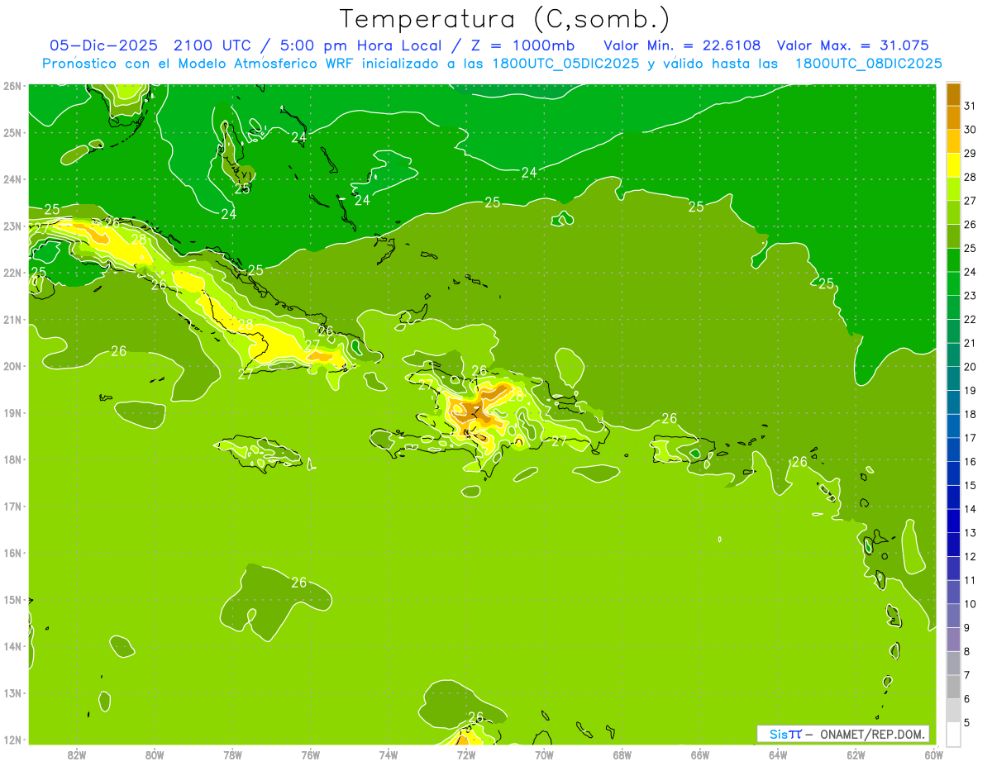The width and height of the screenshot is (992, 766).
Task: Click the '12N' latitude axis label
Action: point(12,740)
